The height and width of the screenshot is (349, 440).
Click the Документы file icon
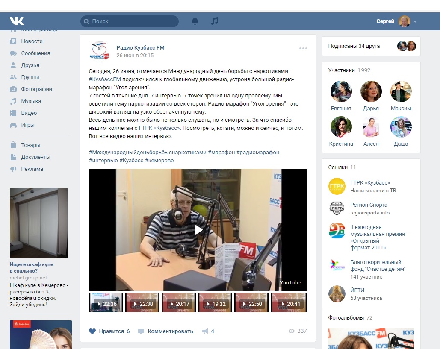(x=13, y=157)
